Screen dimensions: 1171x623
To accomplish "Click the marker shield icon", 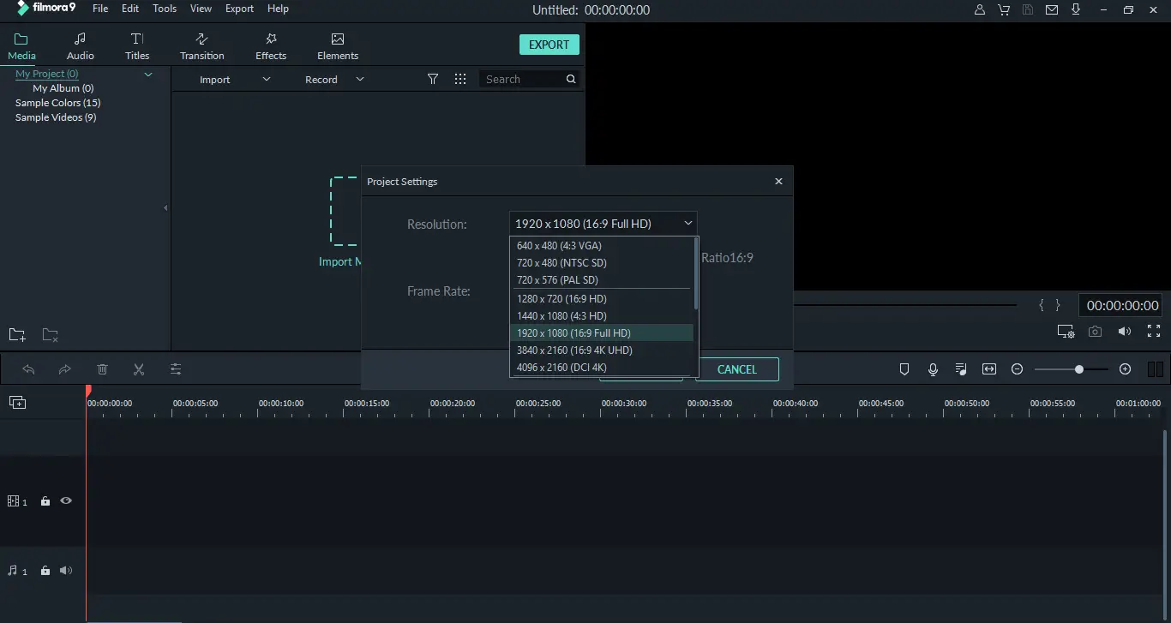I will [904, 369].
